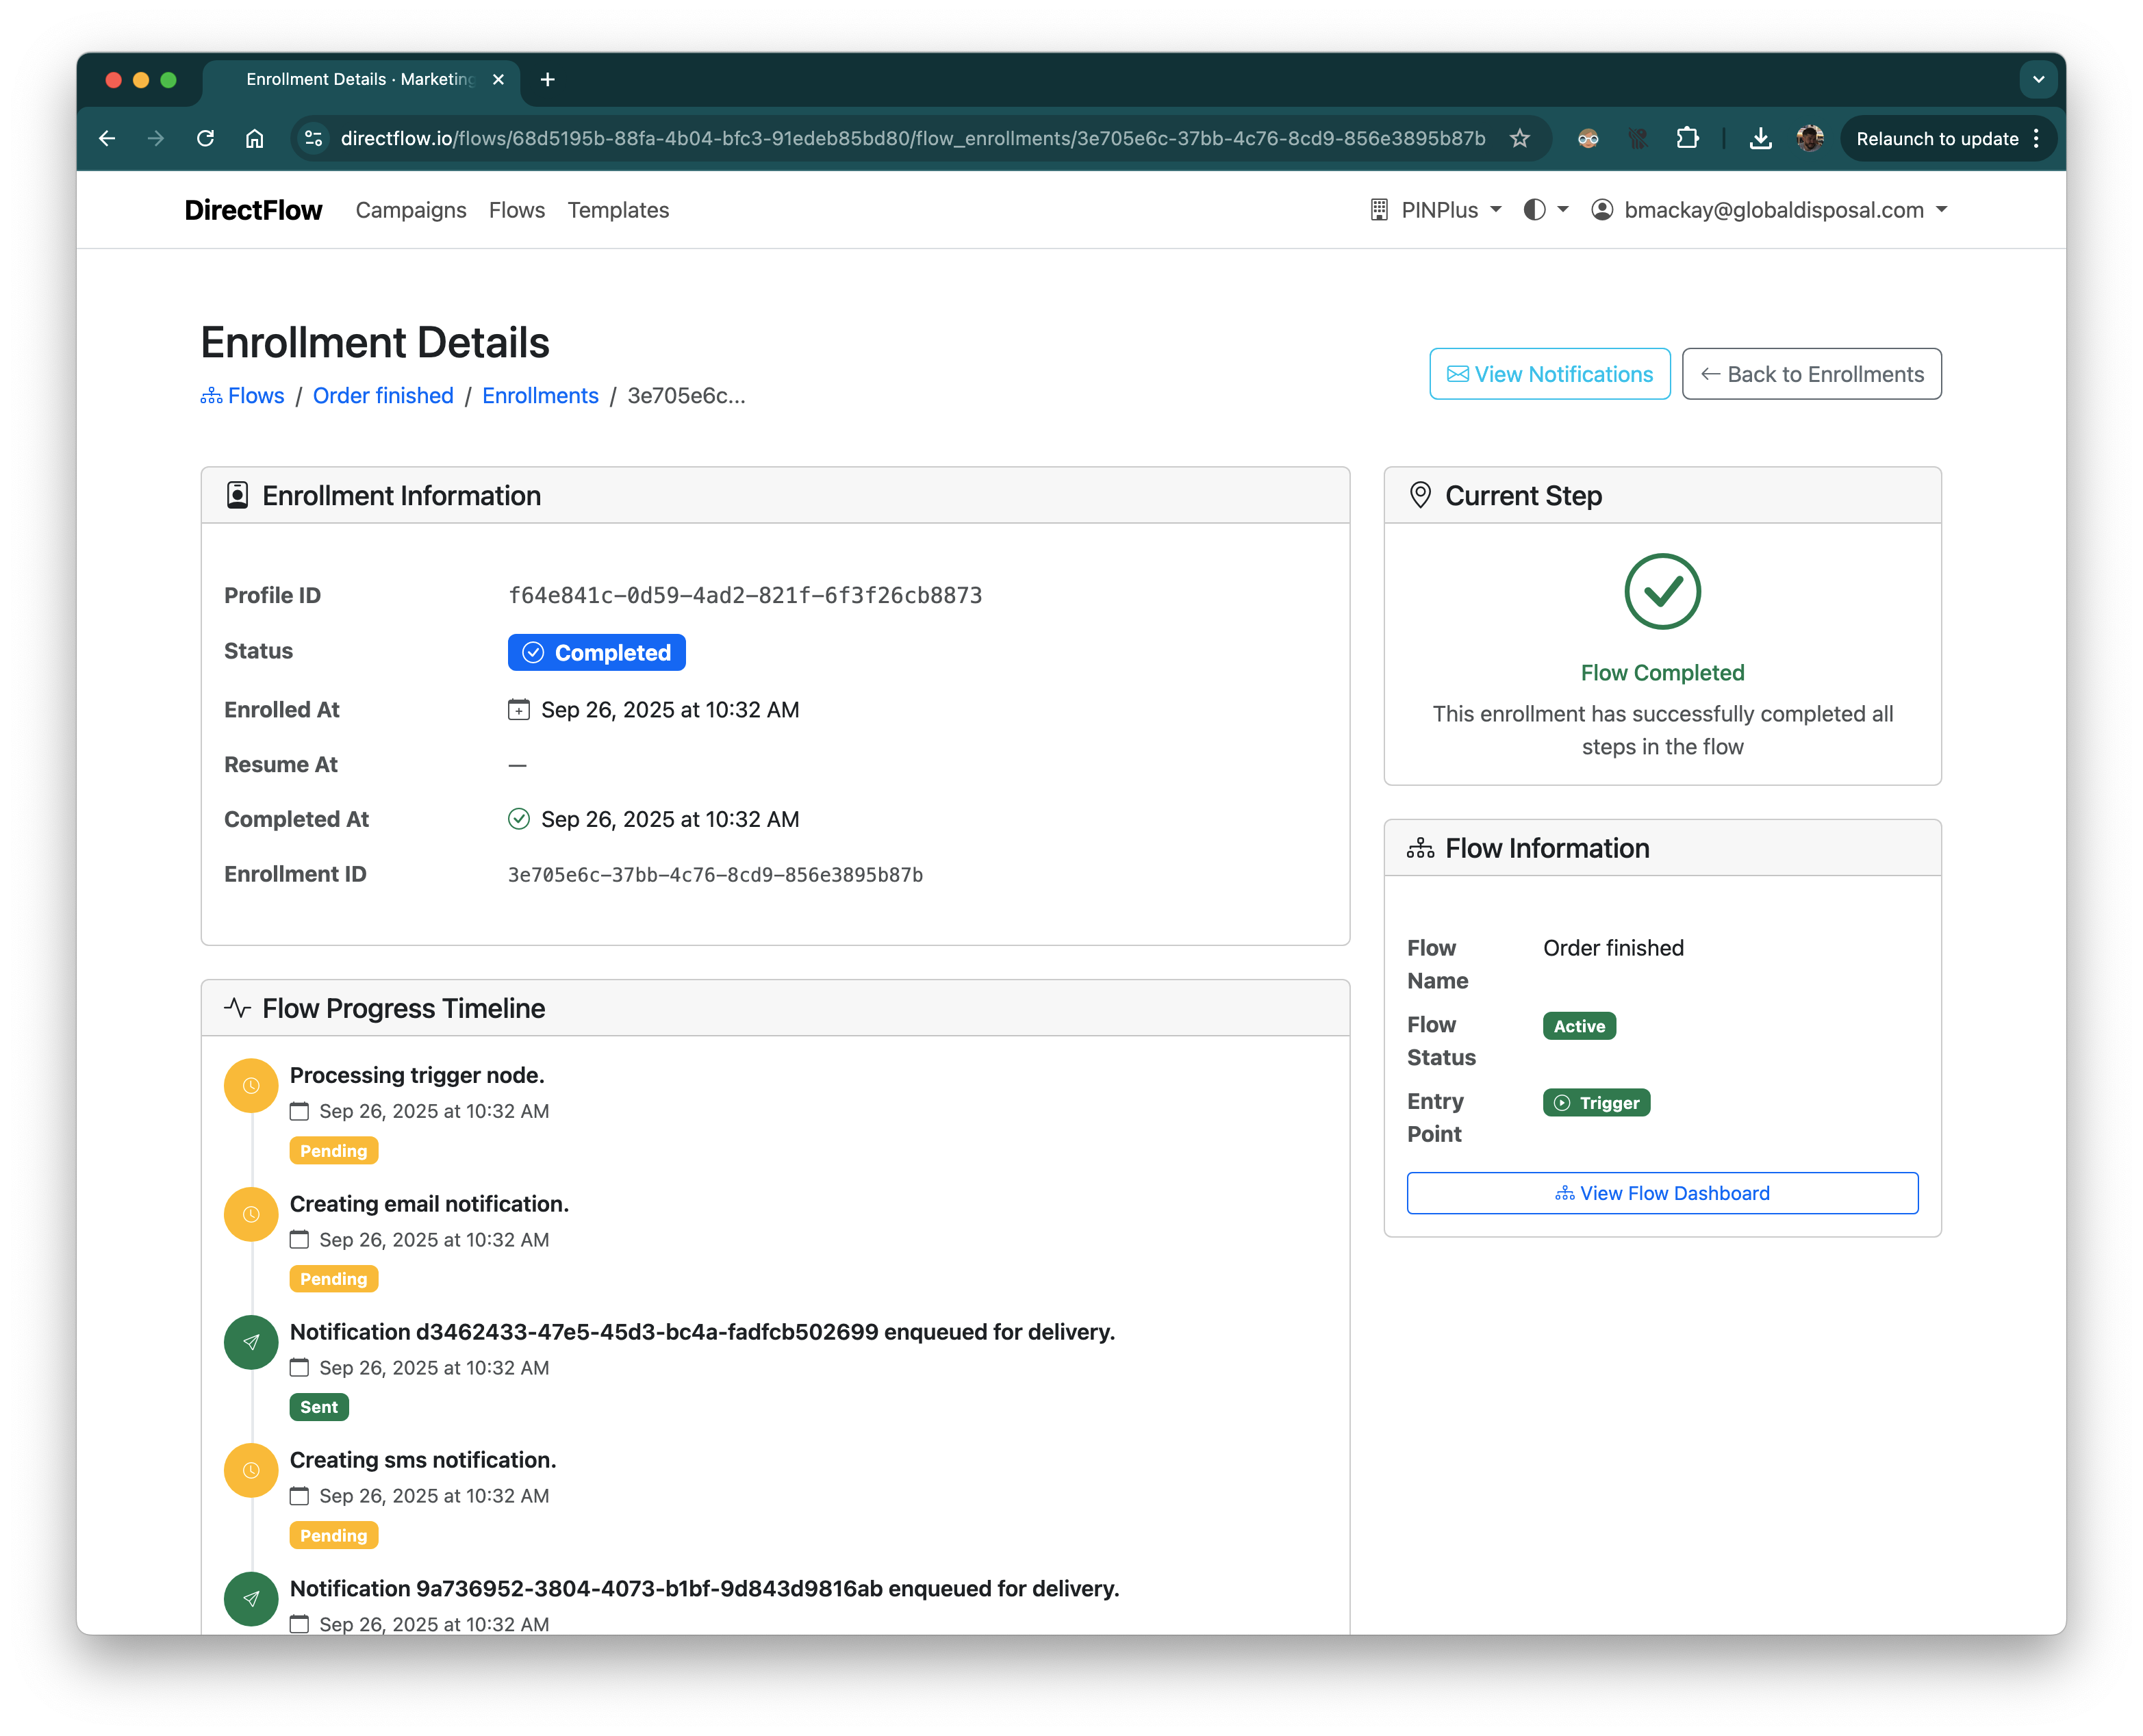Click the address bar URL field
This screenshot has height=1736, width=2143.
pyautogui.click(x=912, y=138)
